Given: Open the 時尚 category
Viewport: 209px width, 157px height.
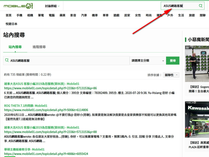Looking at the screenshot, I should coord(149,15).
